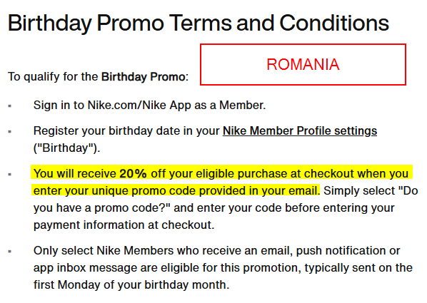Click the ("Birthday") text after the link
The height and width of the screenshot is (303, 427).
click(66, 148)
